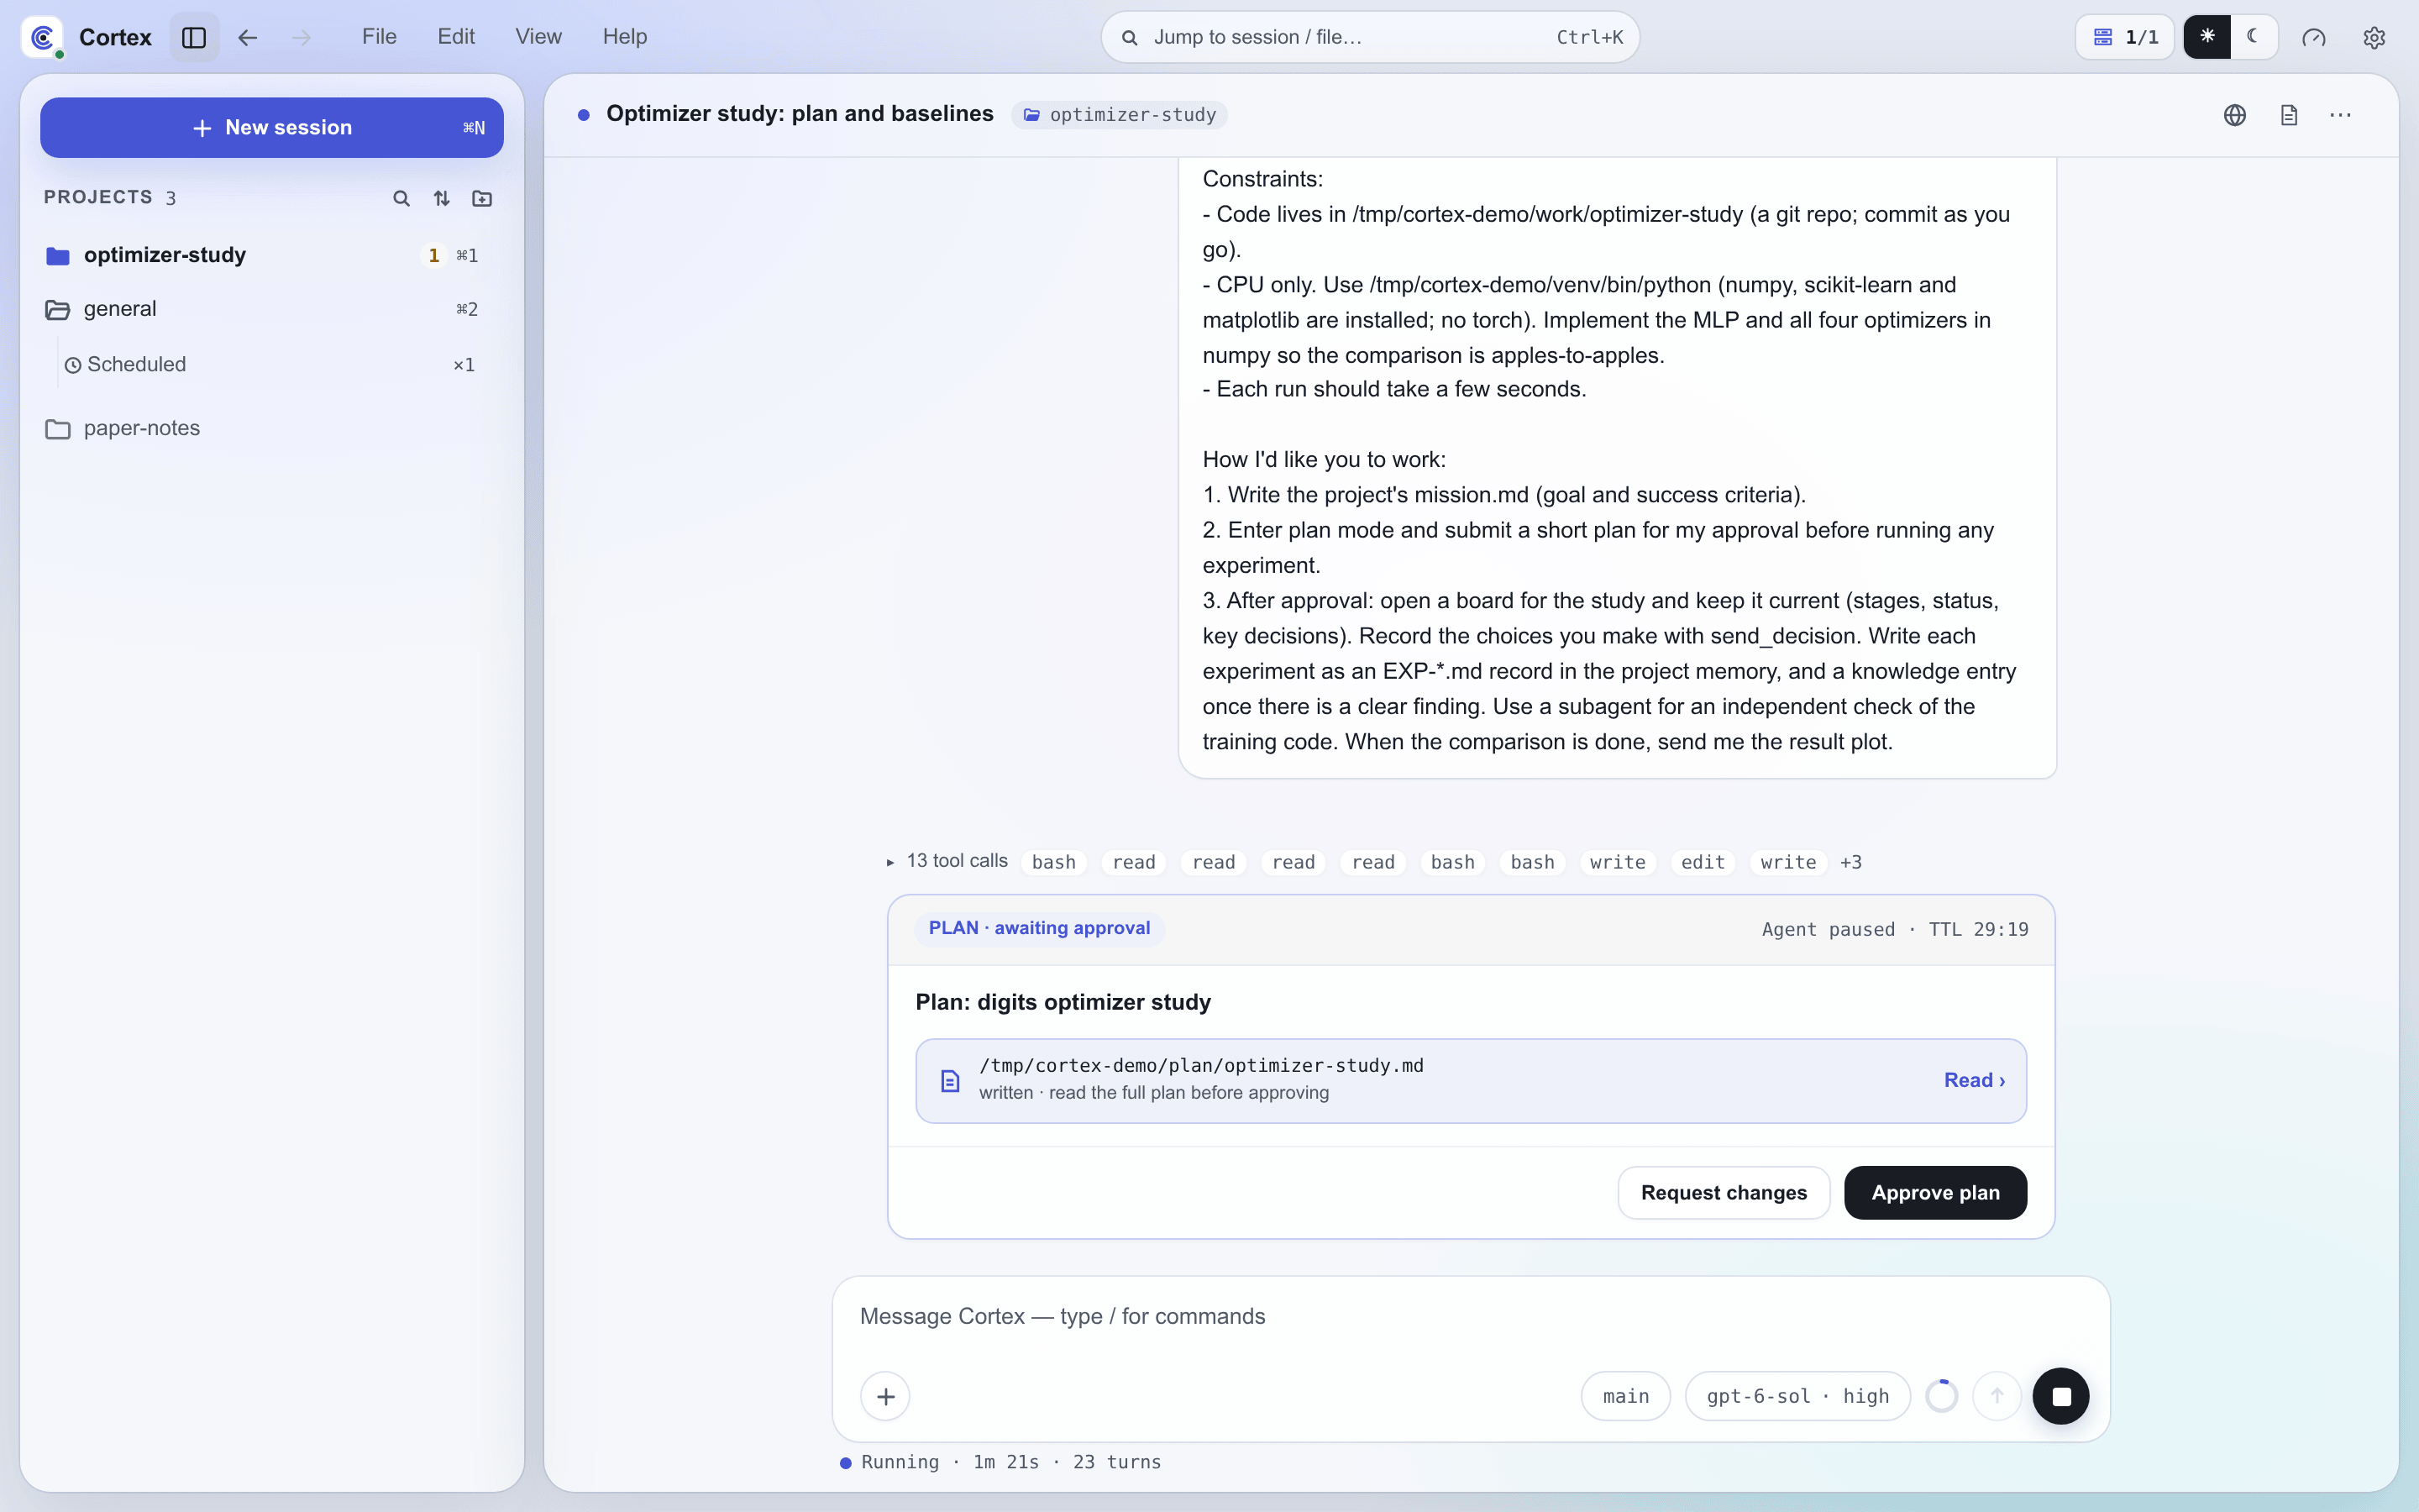Open session more options ellipsis

[2340, 115]
